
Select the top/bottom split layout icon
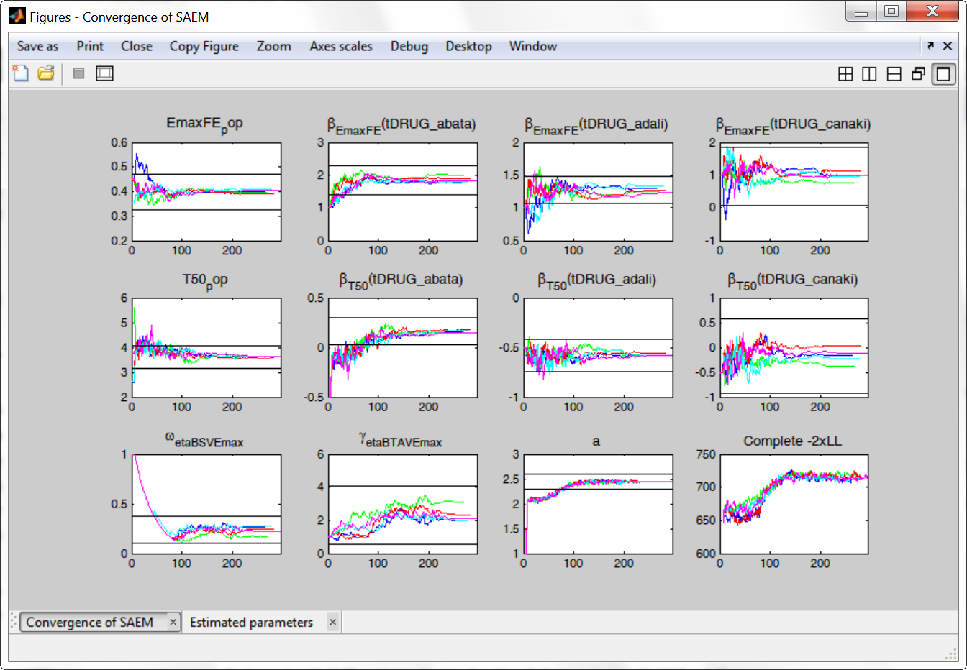tap(893, 73)
